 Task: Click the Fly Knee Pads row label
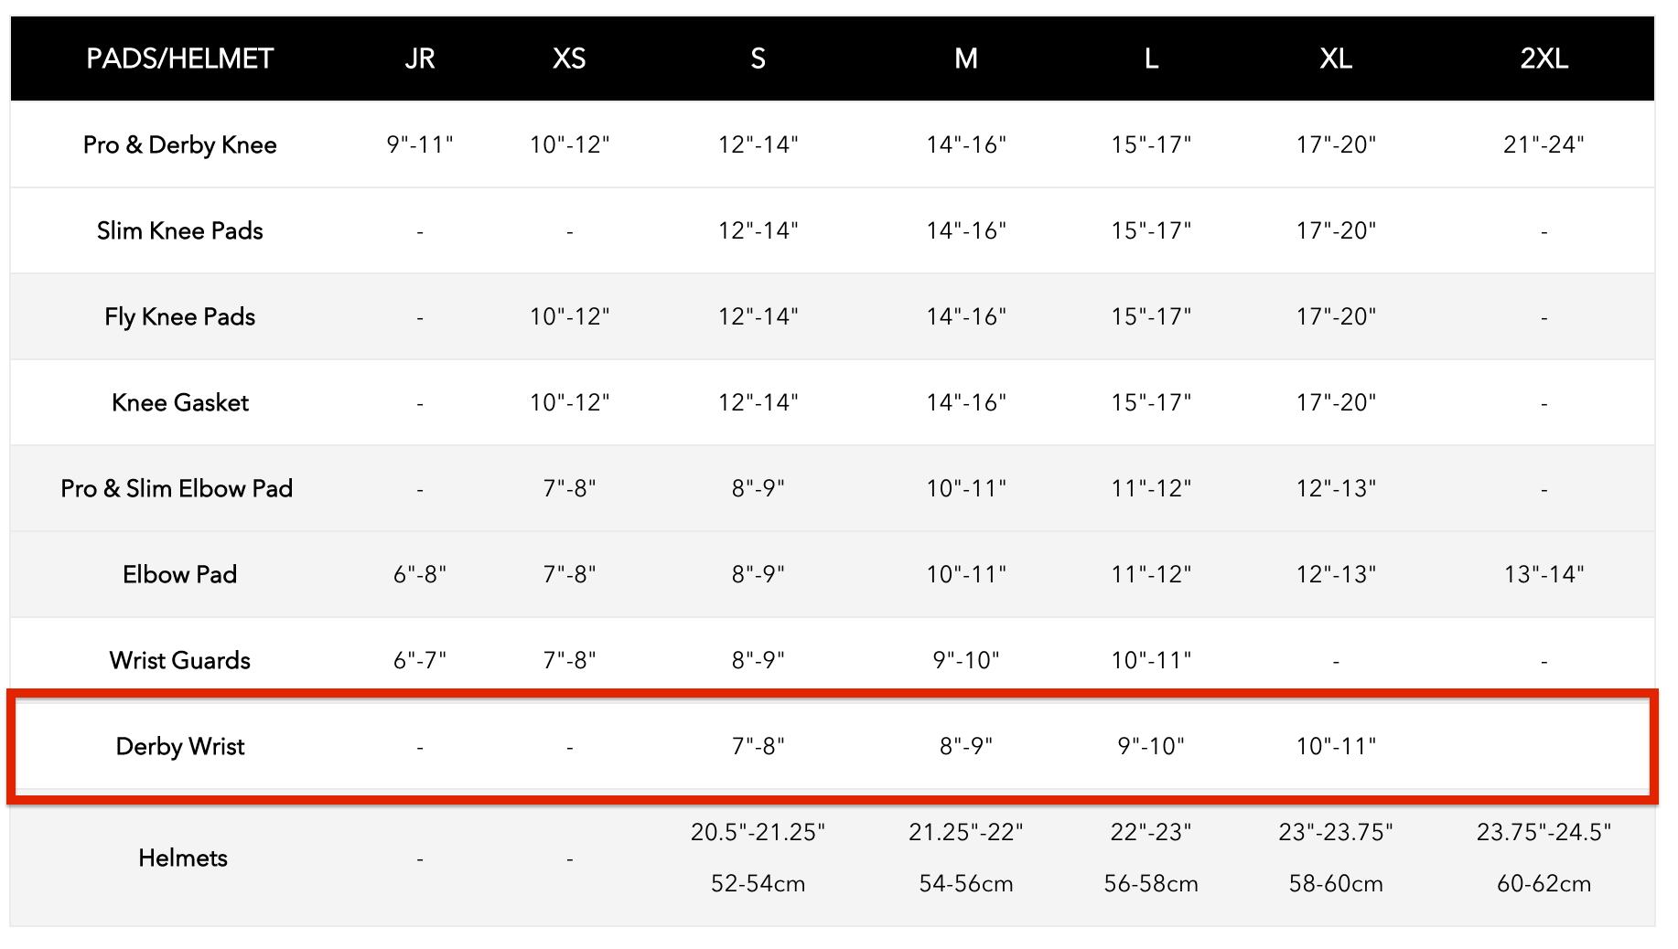point(179,316)
